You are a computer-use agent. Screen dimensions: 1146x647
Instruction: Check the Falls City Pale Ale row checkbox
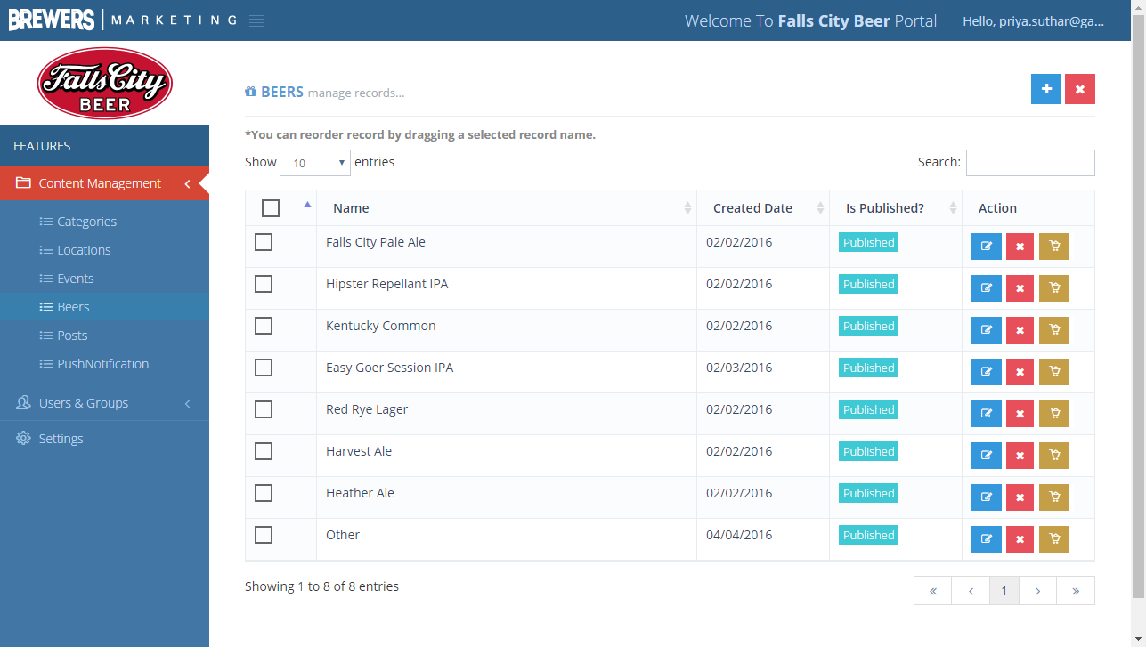coord(264,242)
